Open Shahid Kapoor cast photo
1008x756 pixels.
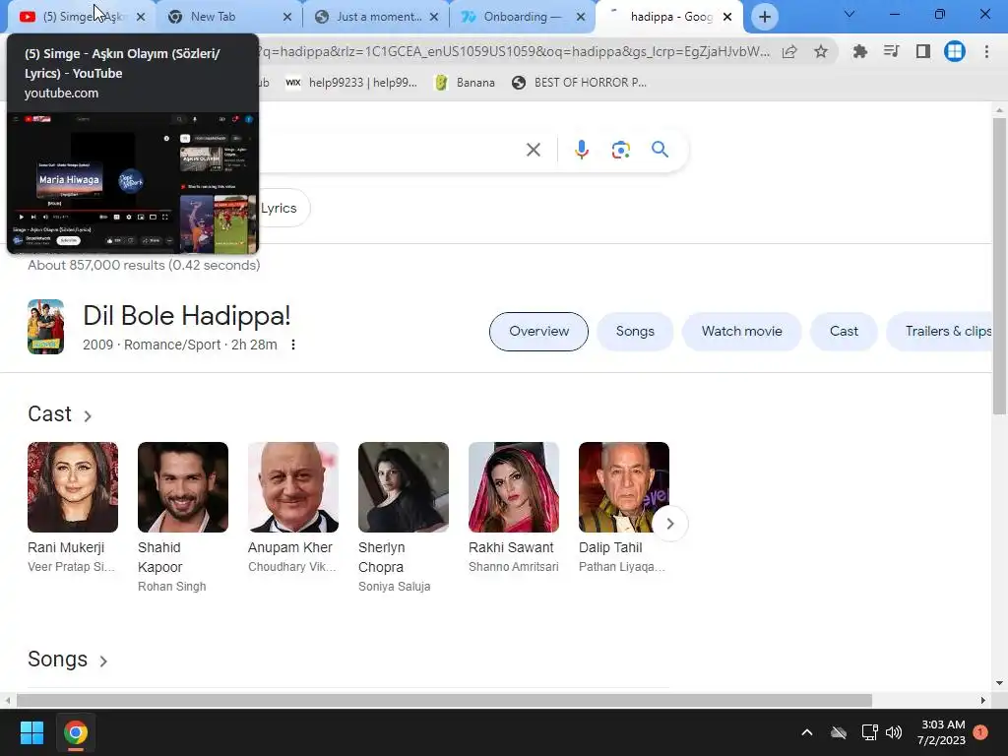[x=182, y=487]
